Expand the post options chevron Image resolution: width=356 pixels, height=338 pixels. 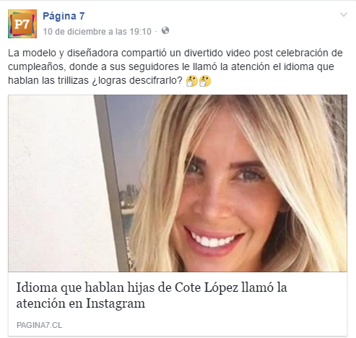(344, 15)
